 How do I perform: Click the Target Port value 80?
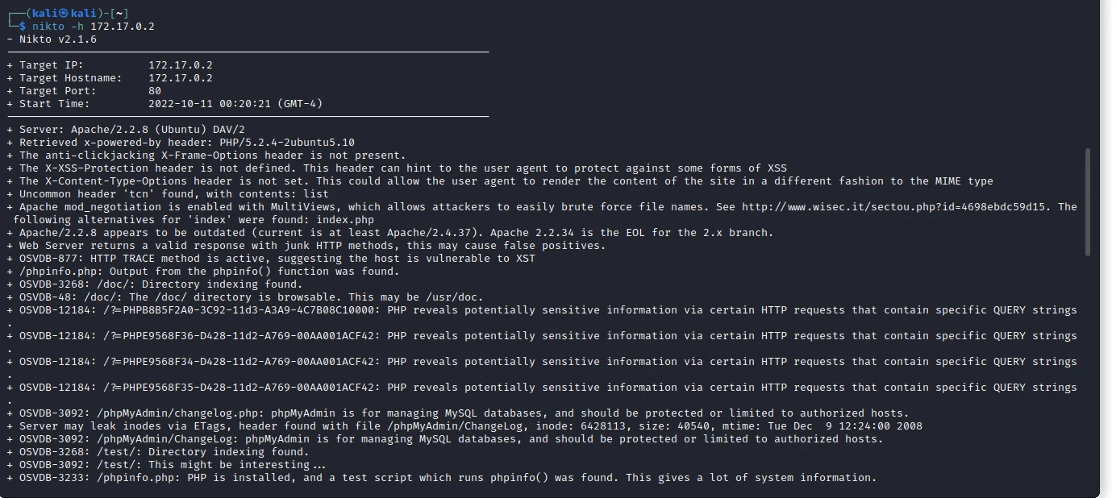(x=155, y=91)
